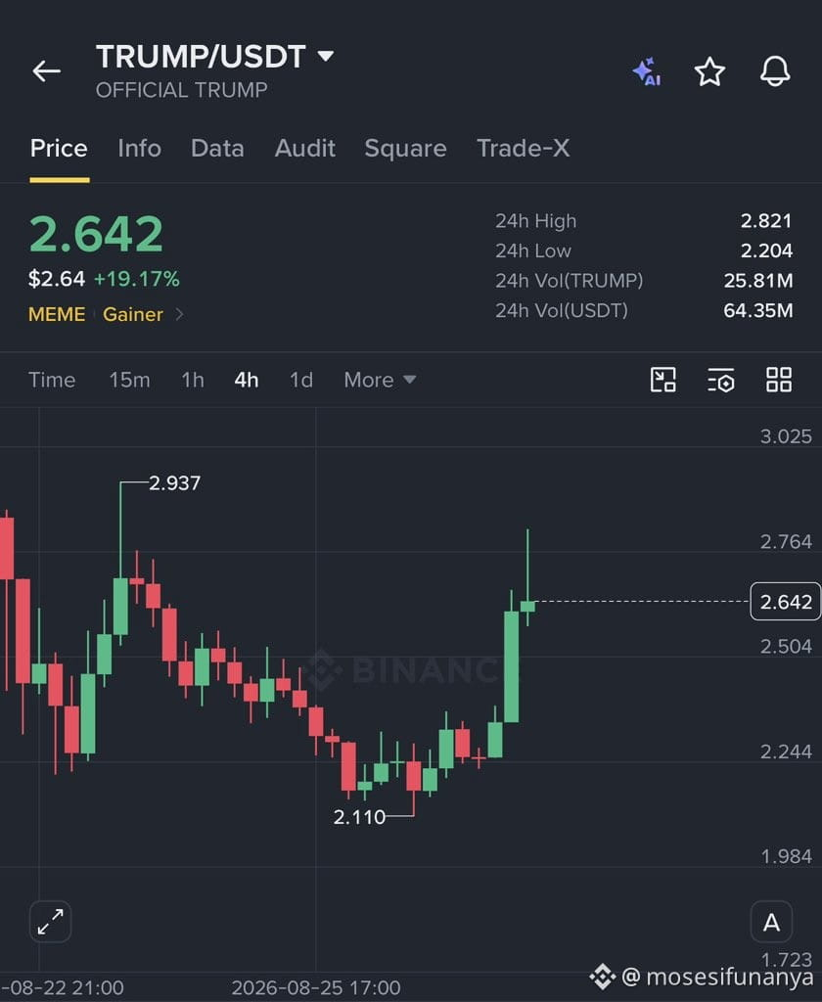
Task: Select the Time line chart interval
Action: (52, 380)
